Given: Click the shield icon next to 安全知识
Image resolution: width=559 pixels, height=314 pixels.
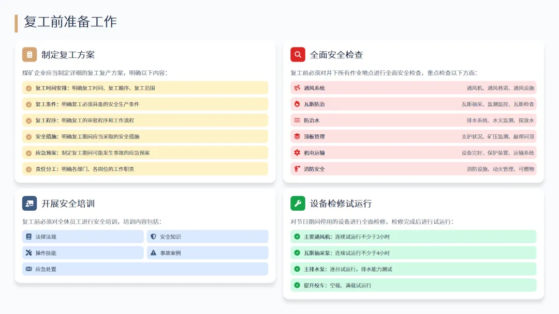Looking at the screenshot, I should pyautogui.click(x=153, y=237).
